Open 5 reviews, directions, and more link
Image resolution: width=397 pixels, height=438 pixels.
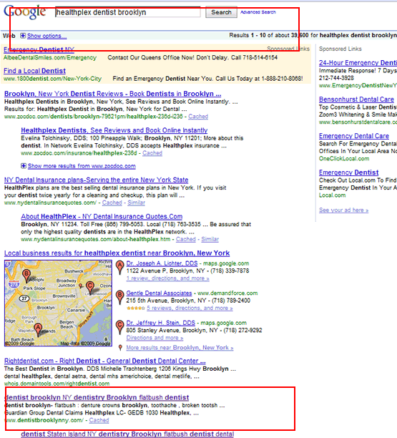pyautogui.click(x=190, y=308)
